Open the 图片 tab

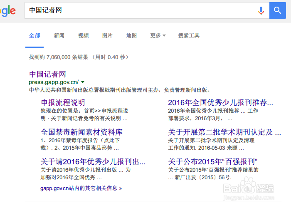107,35
